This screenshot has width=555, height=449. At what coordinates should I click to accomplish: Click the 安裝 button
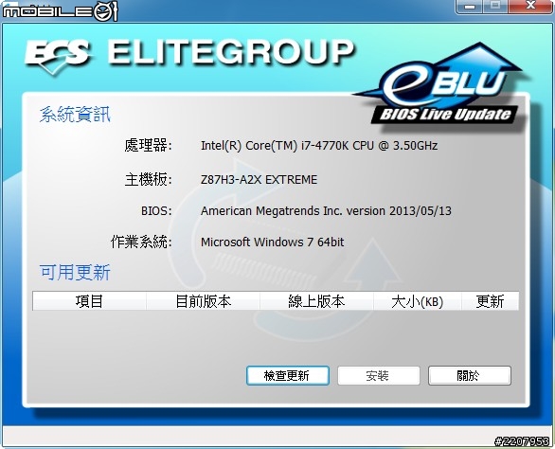point(379,375)
